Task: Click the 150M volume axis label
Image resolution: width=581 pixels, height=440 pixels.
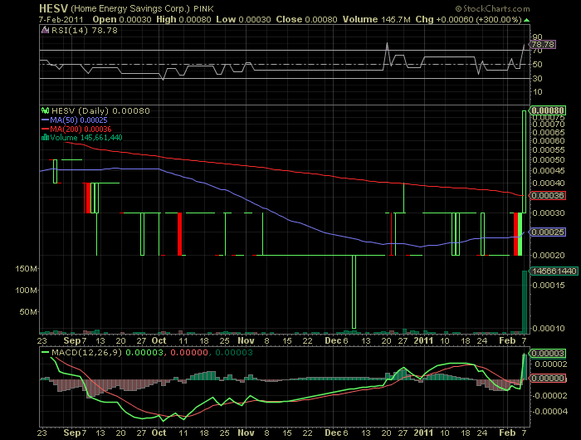Action: (26, 268)
